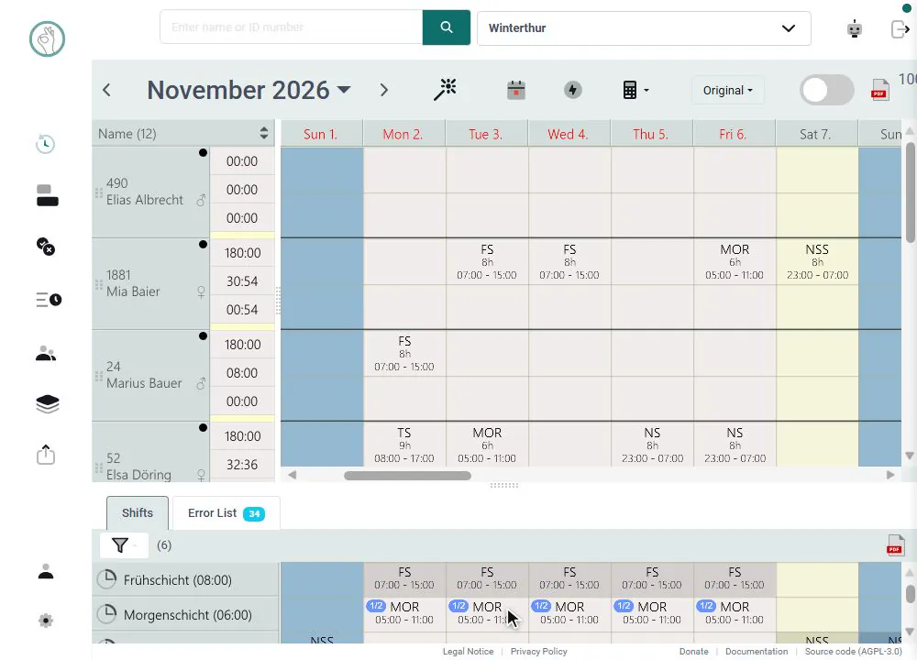917x660 pixels.
Task: Click the Name column sort arrows
Action: (264, 133)
